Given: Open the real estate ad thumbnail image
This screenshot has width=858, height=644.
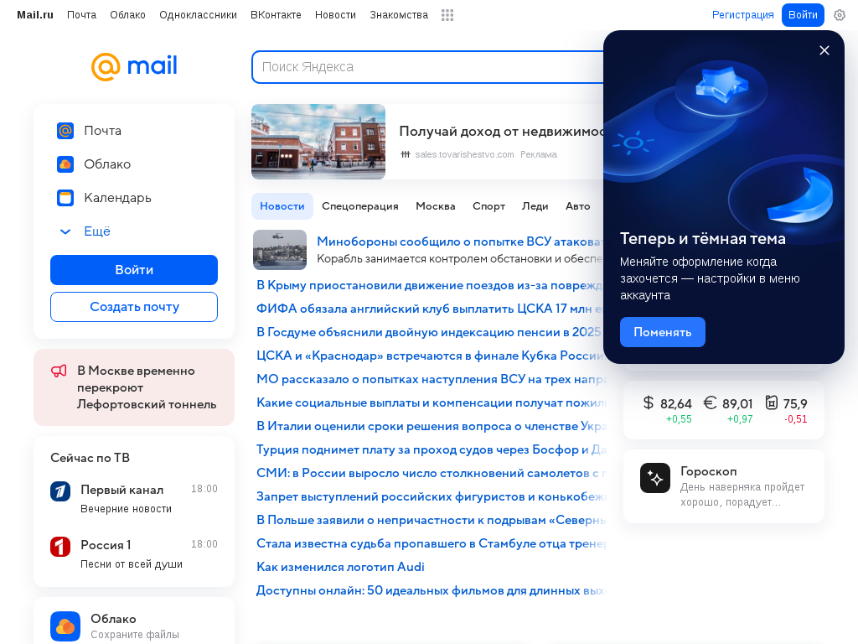Looking at the screenshot, I should tap(318, 142).
